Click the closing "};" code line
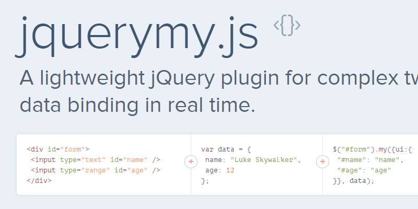The width and height of the screenshot is (418, 209). coord(205,181)
